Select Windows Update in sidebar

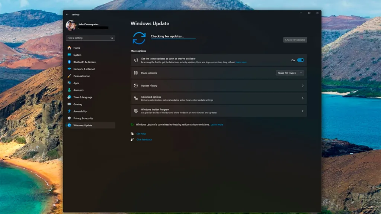point(90,125)
